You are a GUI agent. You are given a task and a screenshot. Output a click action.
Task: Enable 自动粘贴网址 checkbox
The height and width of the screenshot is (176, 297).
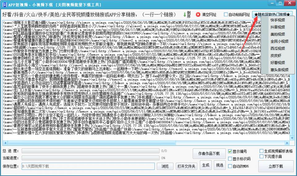click(x=226, y=14)
